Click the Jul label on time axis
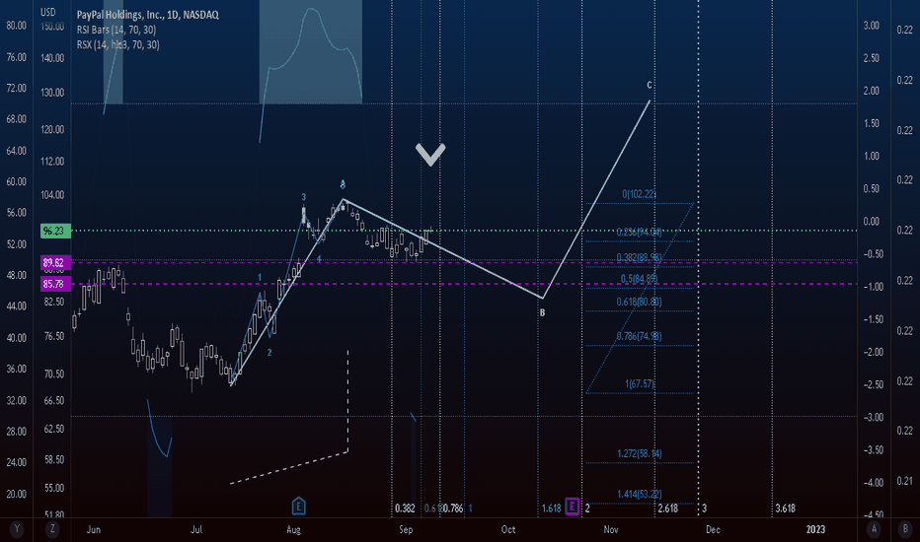920x542 pixels. (196, 529)
